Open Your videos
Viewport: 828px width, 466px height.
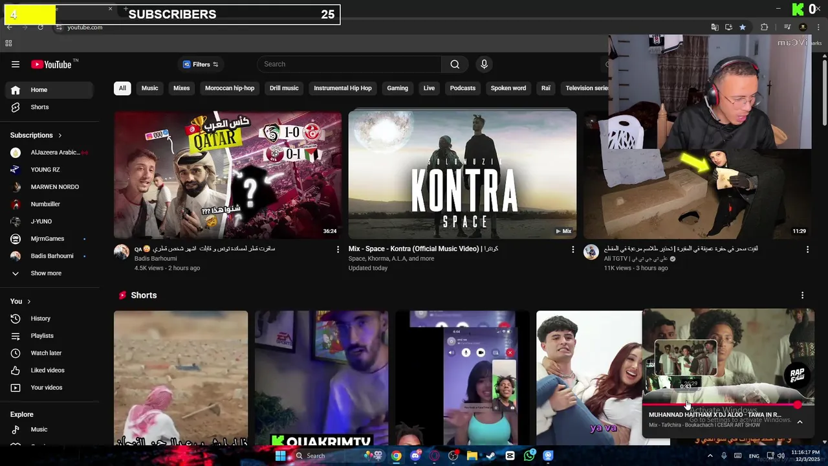49,388
